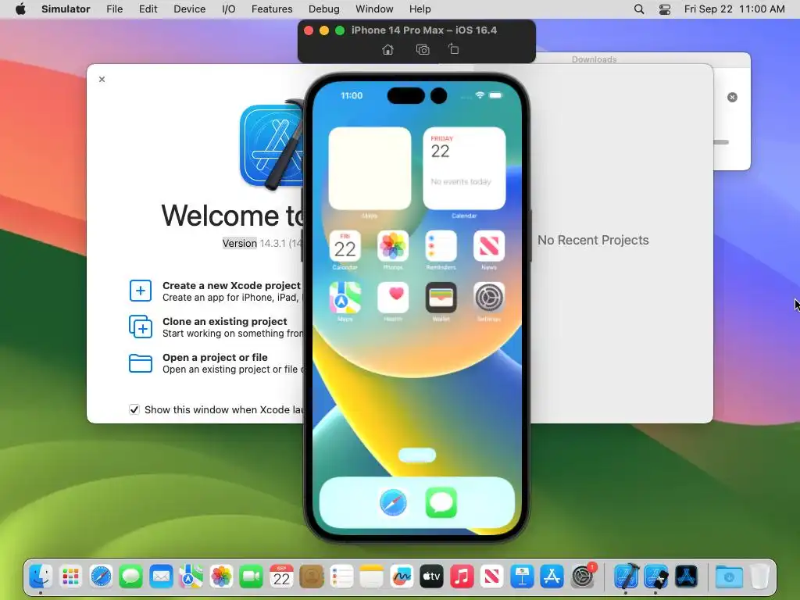Open Freeform in the macOS Dock
800x600 pixels.
(x=402, y=577)
